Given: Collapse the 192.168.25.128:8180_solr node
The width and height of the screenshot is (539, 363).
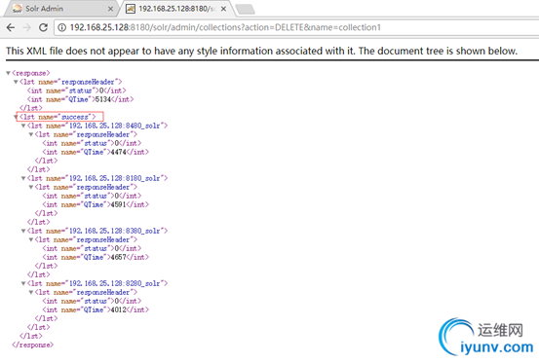Looking at the screenshot, I should (x=23, y=178).
